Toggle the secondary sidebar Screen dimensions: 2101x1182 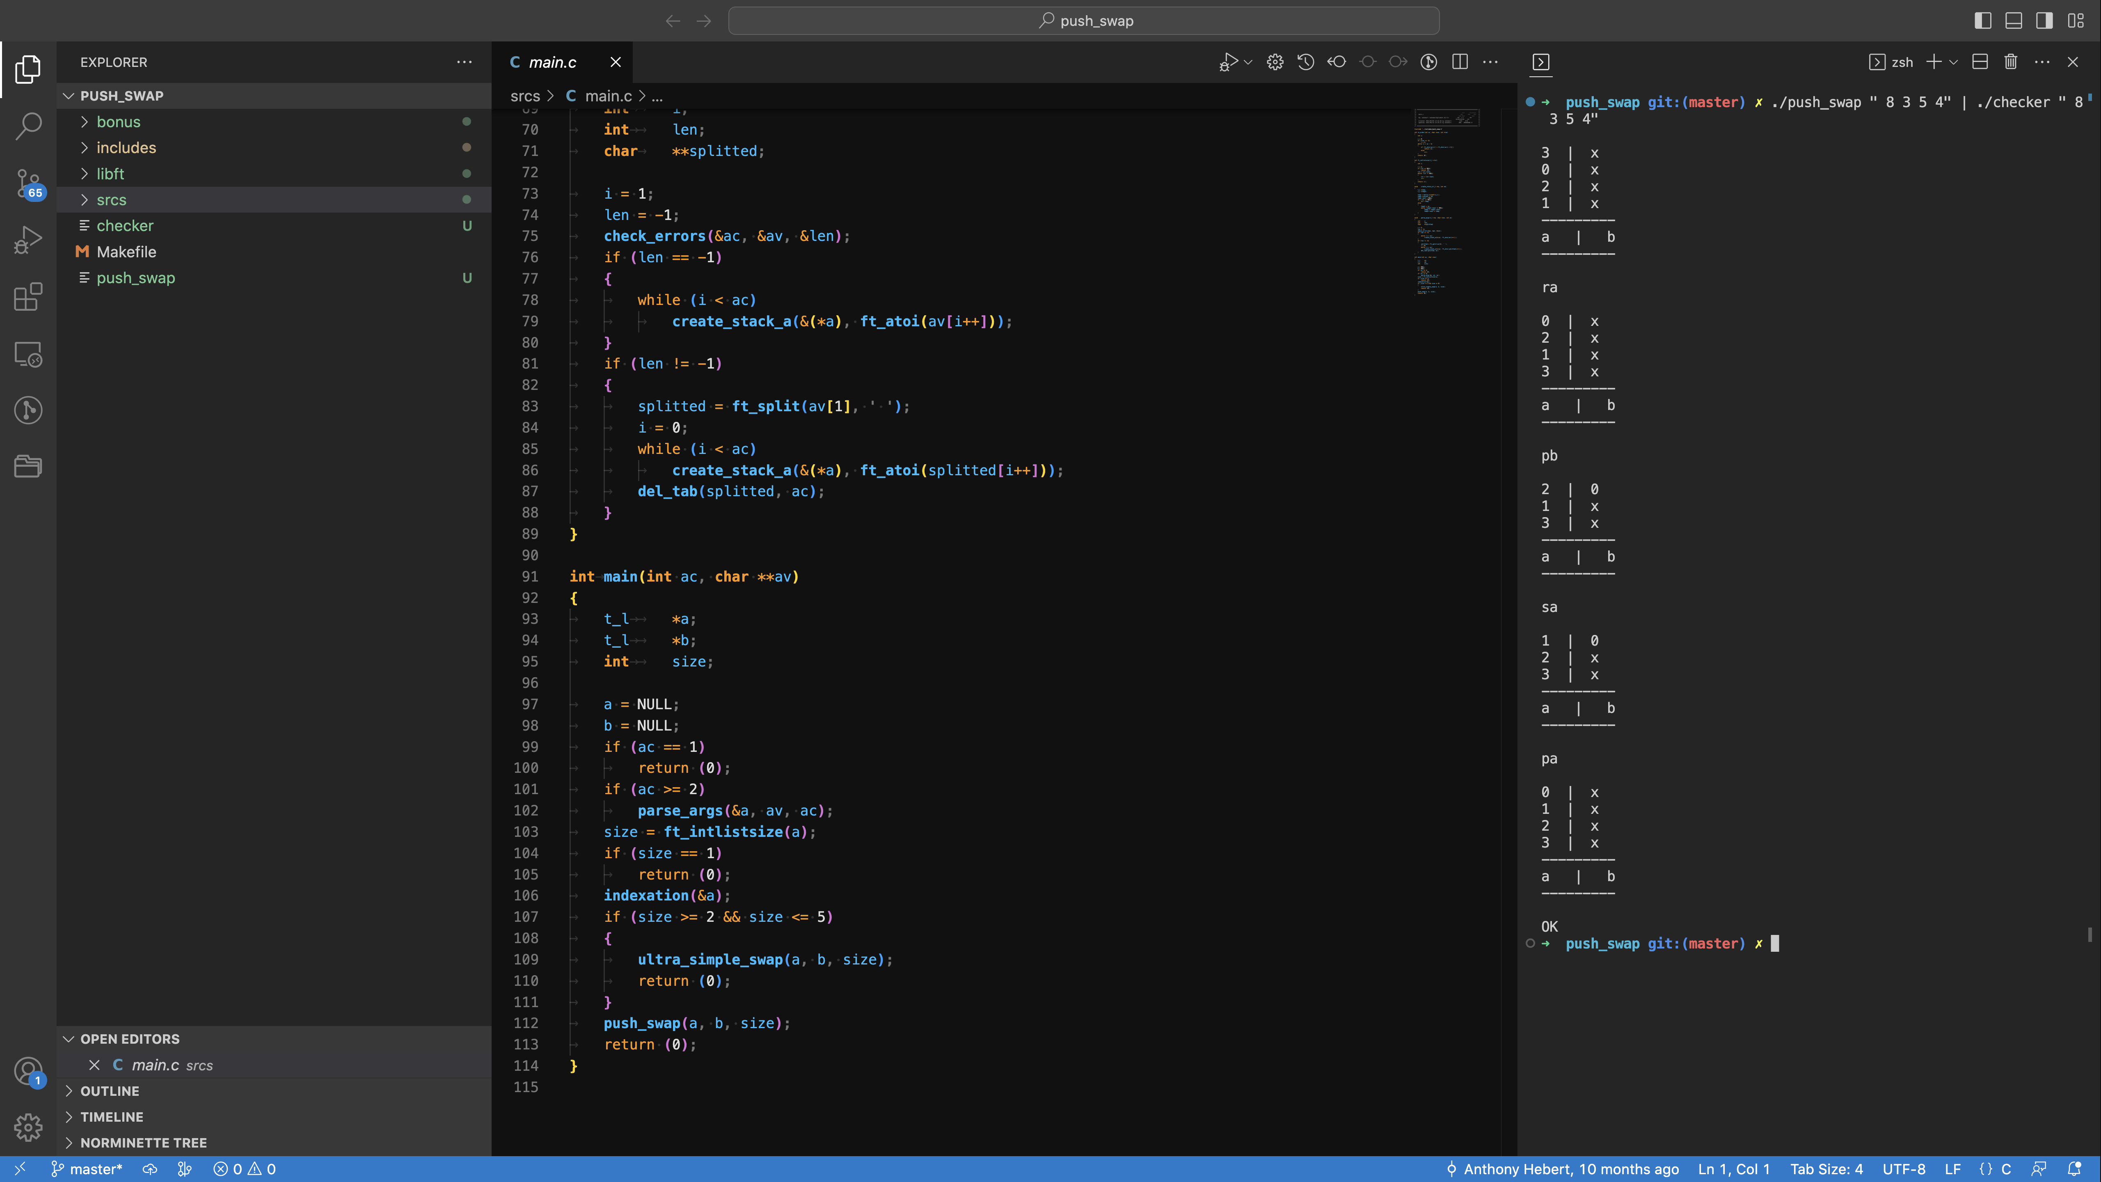click(2044, 21)
